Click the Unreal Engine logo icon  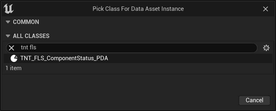point(9,9)
